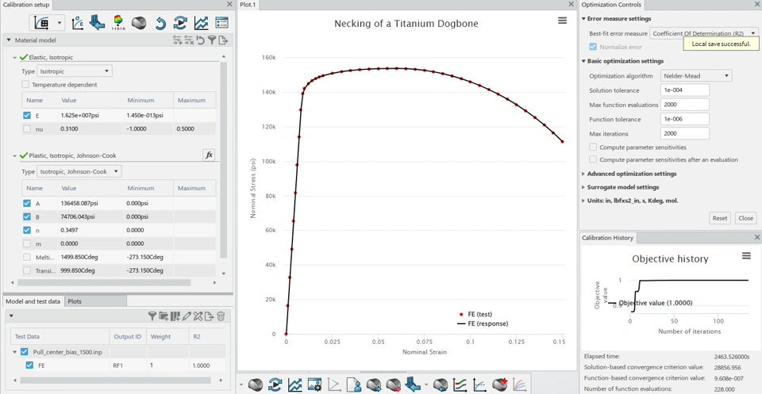Select the Calibration setup tab
This screenshot has width=762, height=394.
click(25, 5)
